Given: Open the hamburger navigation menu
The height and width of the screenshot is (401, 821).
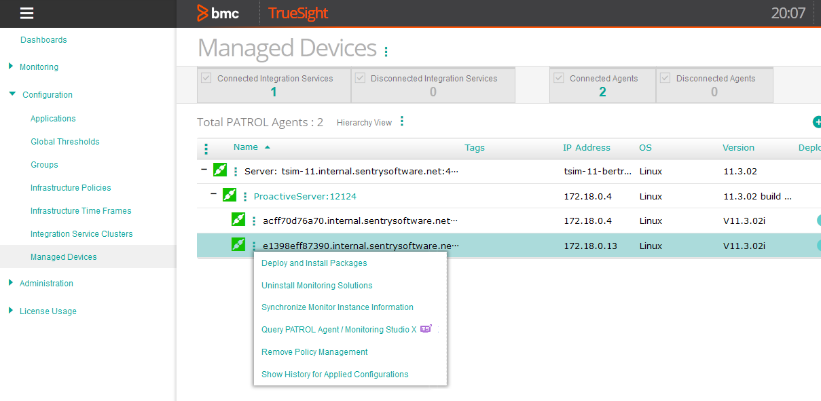Looking at the screenshot, I should pyautogui.click(x=26, y=13).
